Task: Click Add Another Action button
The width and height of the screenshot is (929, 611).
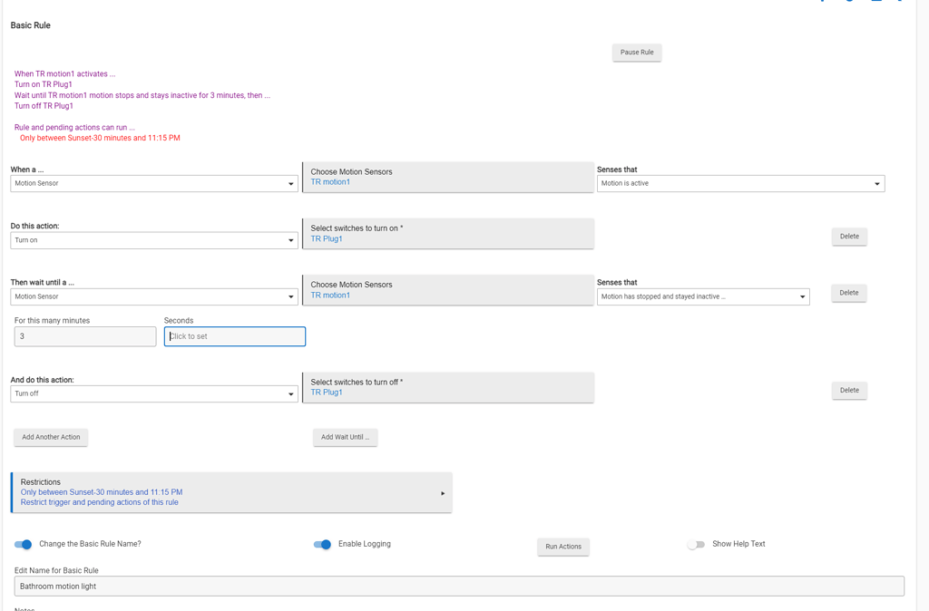Action: pyautogui.click(x=51, y=437)
